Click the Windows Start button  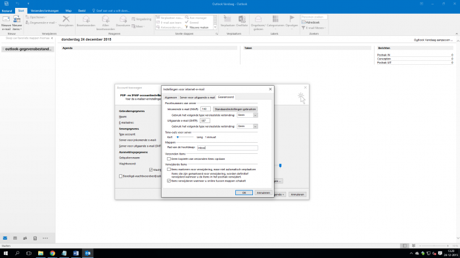[5, 253]
